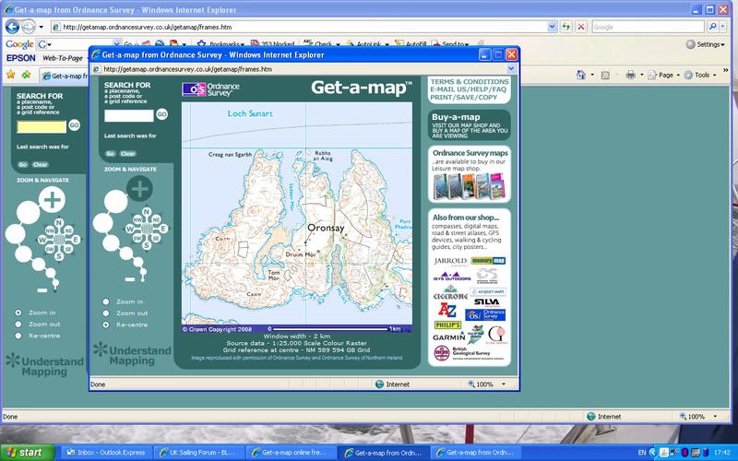Click the Memory-Map logo
The image size is (738, 461).
[488, 261]
